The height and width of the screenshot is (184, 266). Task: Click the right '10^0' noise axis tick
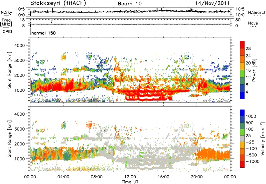(240, 15)
